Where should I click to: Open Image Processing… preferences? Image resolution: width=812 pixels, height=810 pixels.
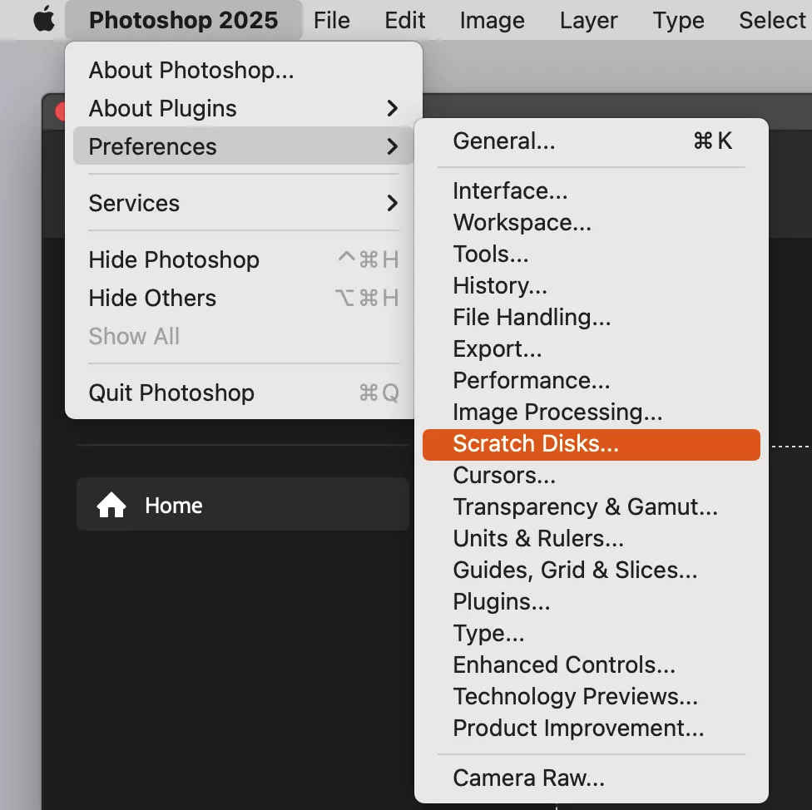(592, 412)
